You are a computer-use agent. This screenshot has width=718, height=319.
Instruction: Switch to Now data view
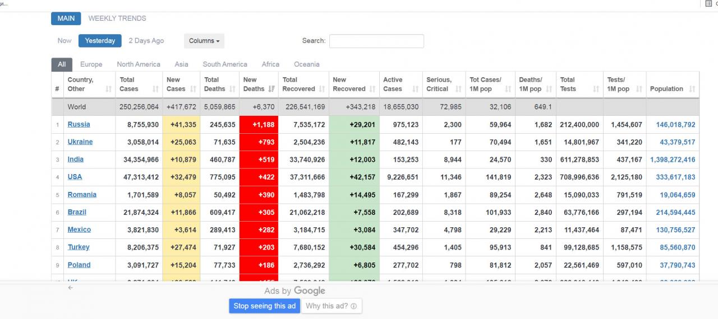(65, 41)
